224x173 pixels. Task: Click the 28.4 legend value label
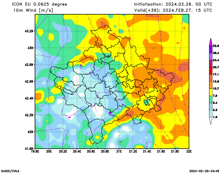(x=216, y=53)
